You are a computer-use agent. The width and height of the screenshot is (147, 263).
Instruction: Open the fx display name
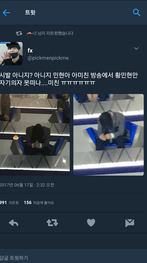point(30,50)
